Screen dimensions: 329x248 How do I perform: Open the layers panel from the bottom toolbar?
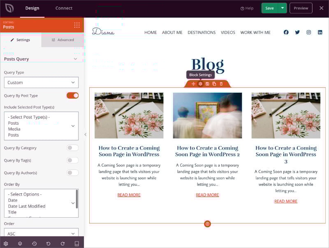[x=21, y=243]
